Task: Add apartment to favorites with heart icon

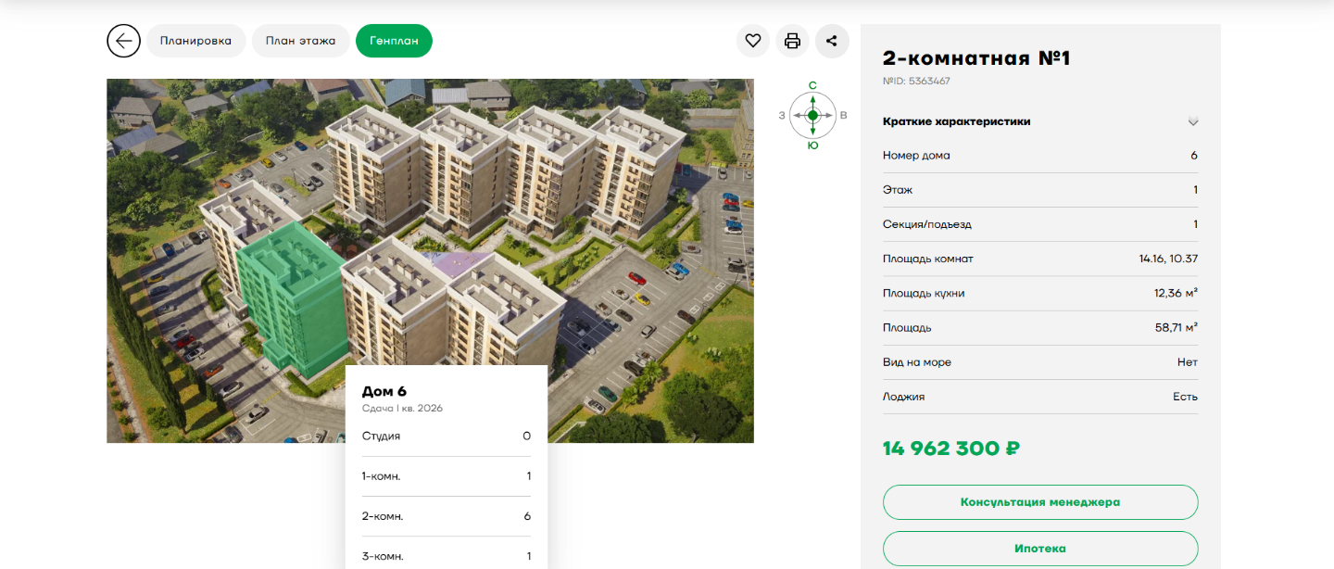Action: pyautogui.click(x=753, y=41)
